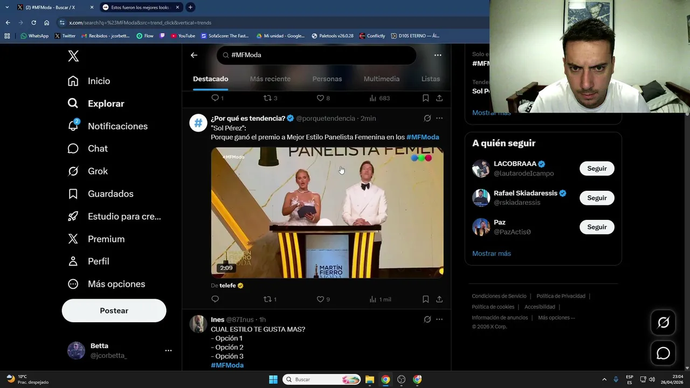Open Política de cookies link
The image size is (690, 388).
(x=493, y=307)
